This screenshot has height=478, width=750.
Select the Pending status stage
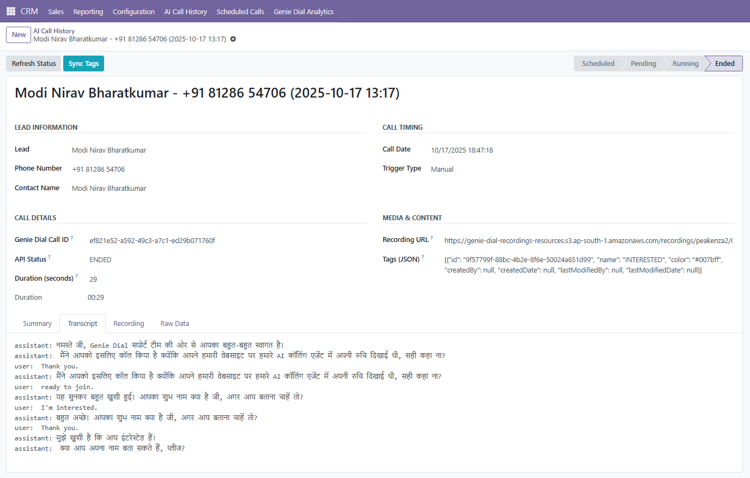coord(643,64)
